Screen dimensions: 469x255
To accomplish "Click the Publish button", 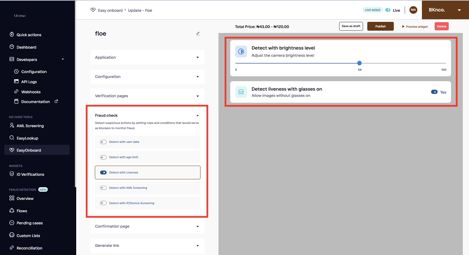I will pos(380,26).
